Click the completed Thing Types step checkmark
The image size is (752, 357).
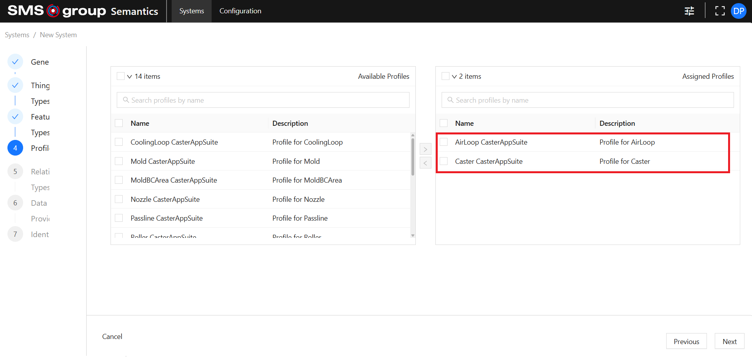pyautogui.click(x=15, y=85)
